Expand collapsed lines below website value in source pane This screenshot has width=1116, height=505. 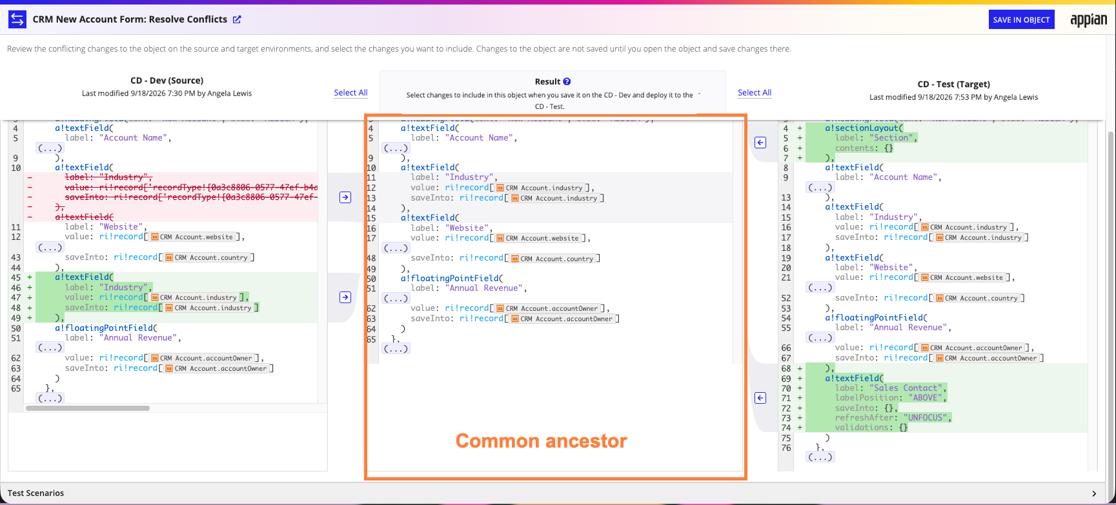pyautogui.click(x=50, y=247)
